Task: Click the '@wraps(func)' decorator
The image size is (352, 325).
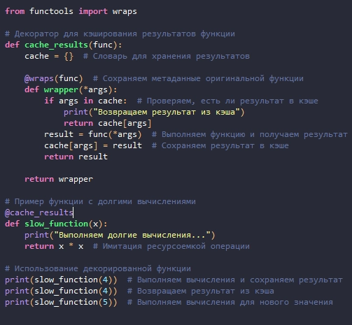Action: [54, 78]
